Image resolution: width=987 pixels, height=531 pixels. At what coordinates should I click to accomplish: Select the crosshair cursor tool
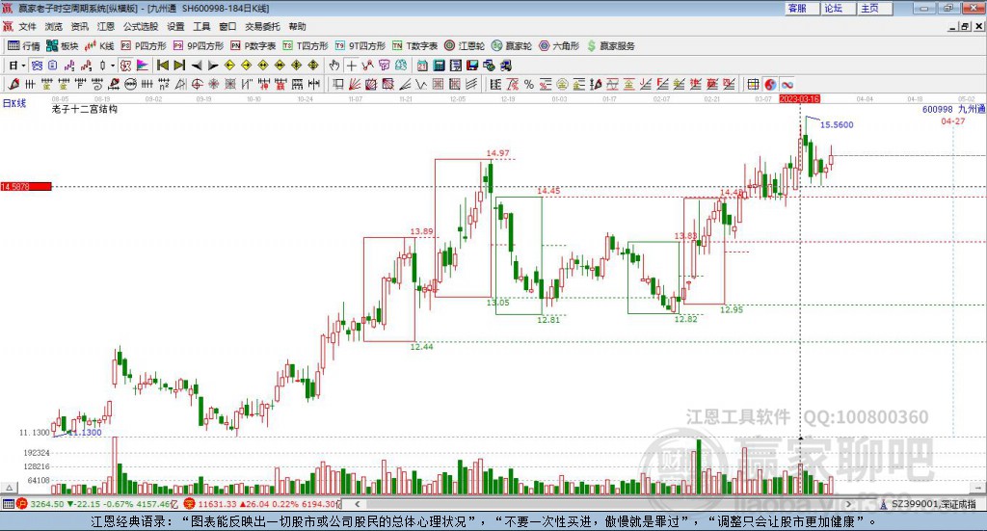pos(351,65)
